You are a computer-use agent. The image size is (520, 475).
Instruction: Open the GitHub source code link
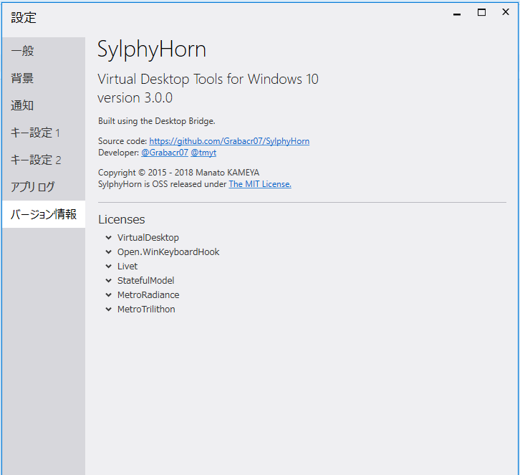pos(229,141)
